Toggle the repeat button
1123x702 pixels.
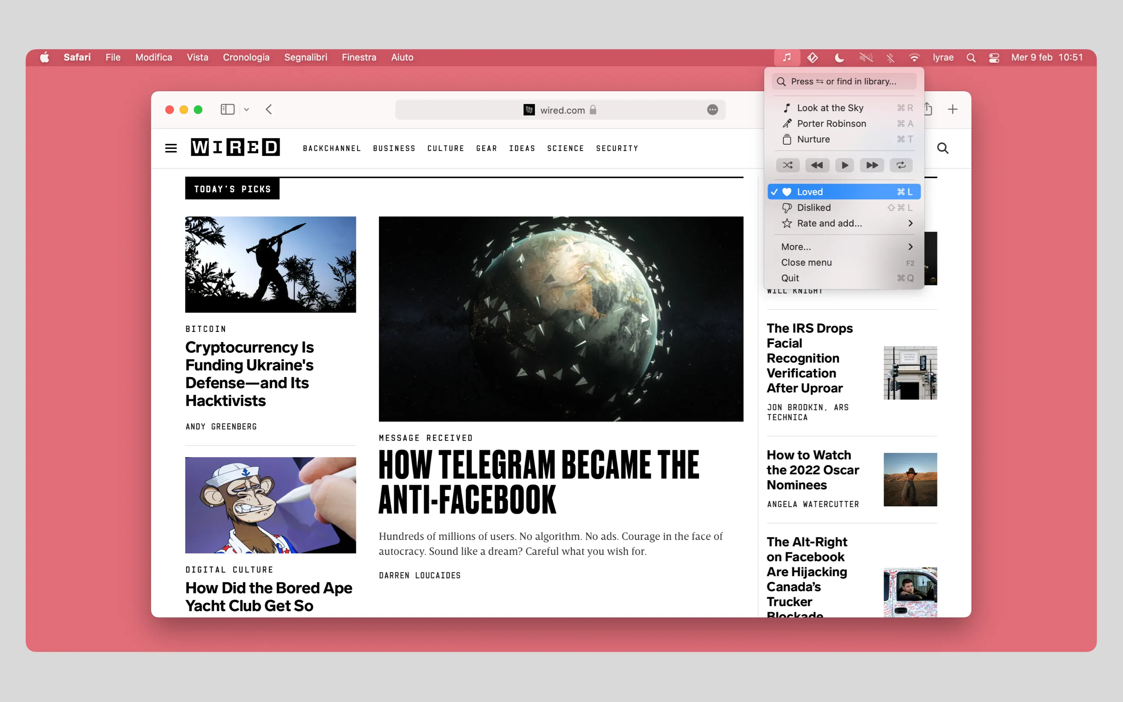(901, 165)
